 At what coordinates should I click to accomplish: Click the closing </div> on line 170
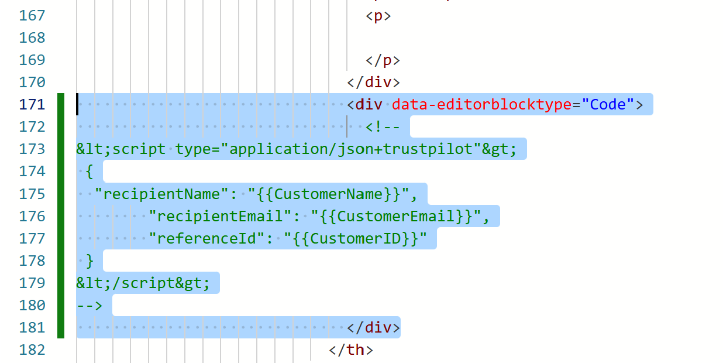[x=373, y=83]
